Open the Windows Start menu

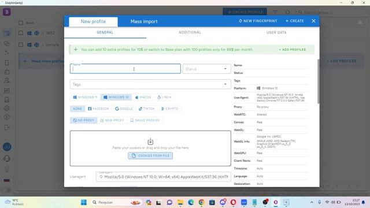coord(84,202)
